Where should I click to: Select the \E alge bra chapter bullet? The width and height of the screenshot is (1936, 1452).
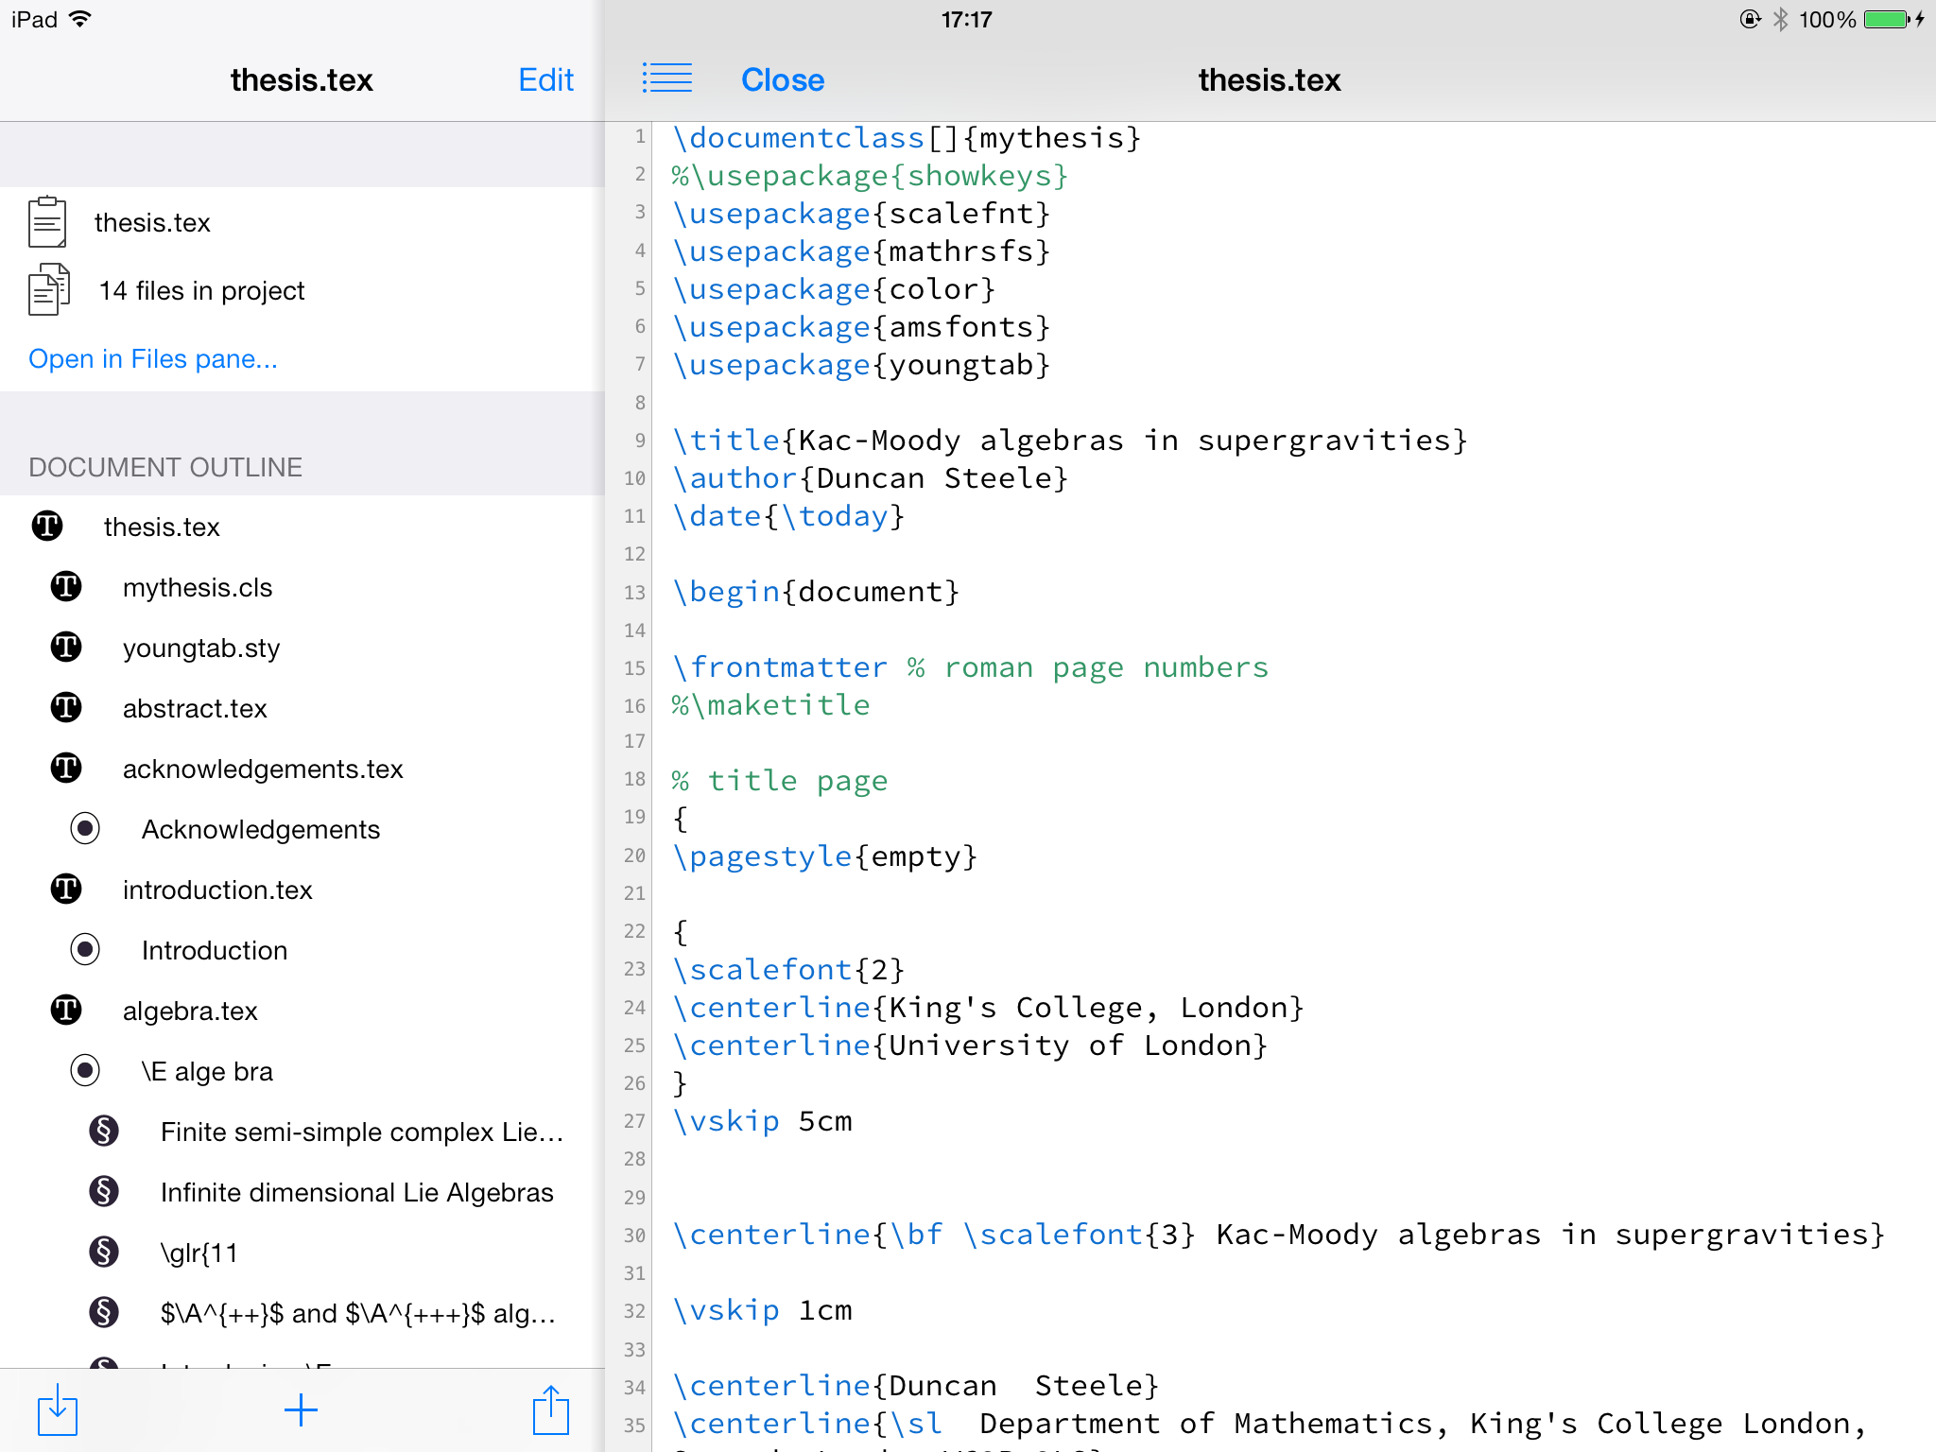85,1070
